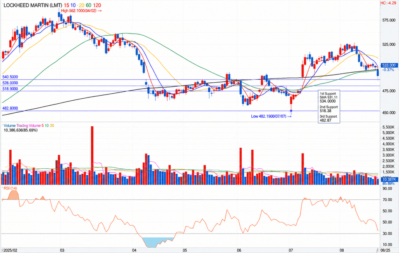Image resolution: width=399 pixels, height=253 pixels.
Task: Click the 475.000 price axis label
Action: [389, 91]
